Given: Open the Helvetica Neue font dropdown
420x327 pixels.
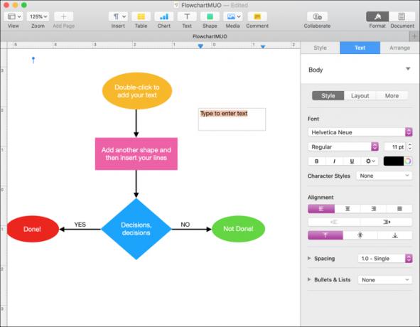Looking at the screenshot, I should pos(360,132).
